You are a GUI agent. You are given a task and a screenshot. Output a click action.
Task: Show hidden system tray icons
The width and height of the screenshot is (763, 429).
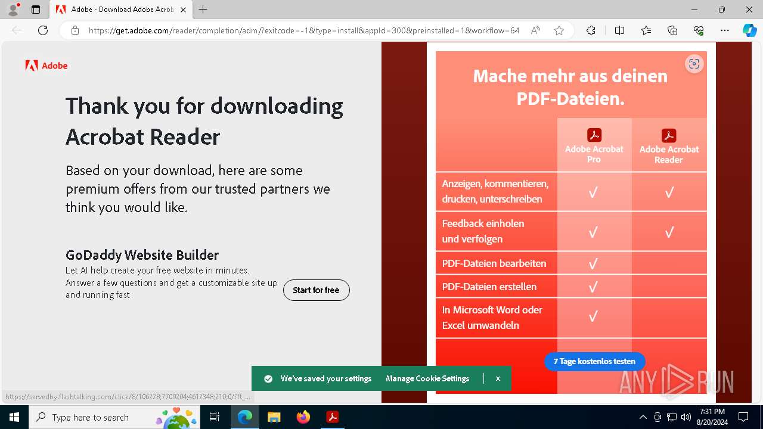coord(643,417)
